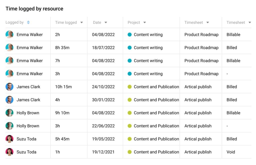Viewport: 256px width, 165px height.
Task: Open the Date column dropdown
Action: pyautogui.click(x=105, y=22)
